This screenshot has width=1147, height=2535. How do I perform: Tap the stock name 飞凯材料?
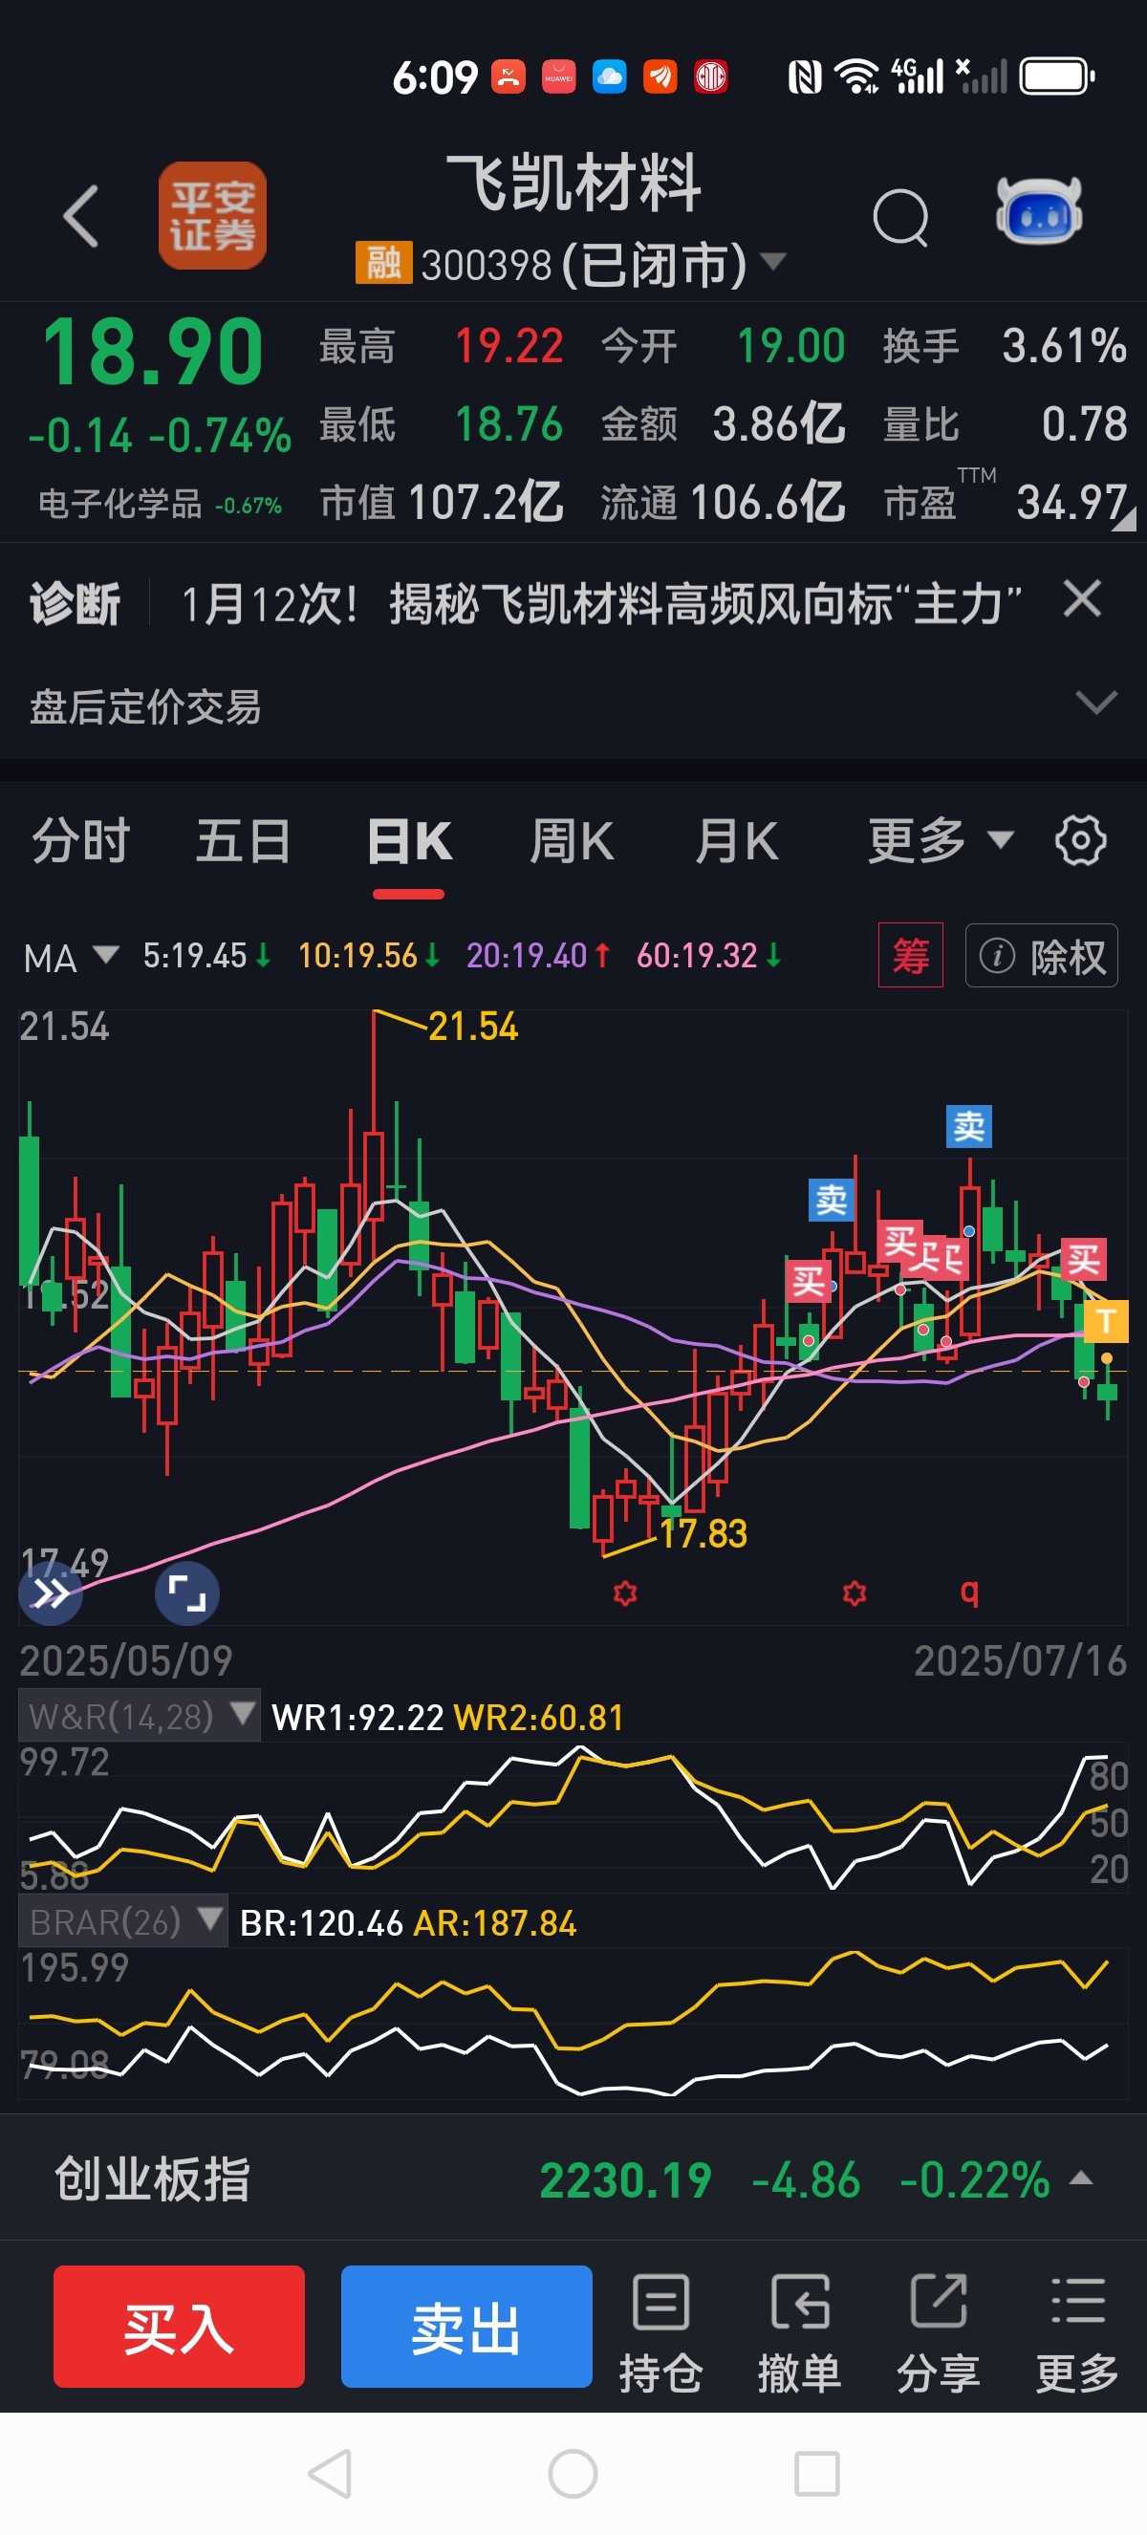pyautogui.click(x=573, y=184)
